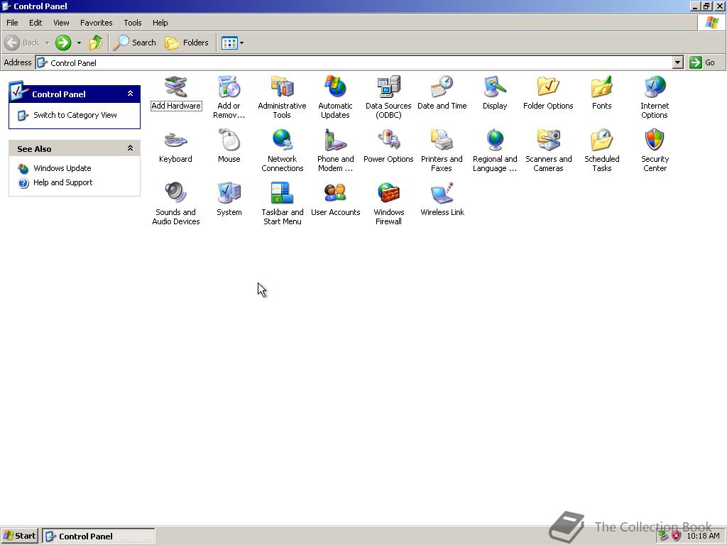This screenshot has width=727, height=545.
Task: Open Mouse settings
Action: pos(229,146)
